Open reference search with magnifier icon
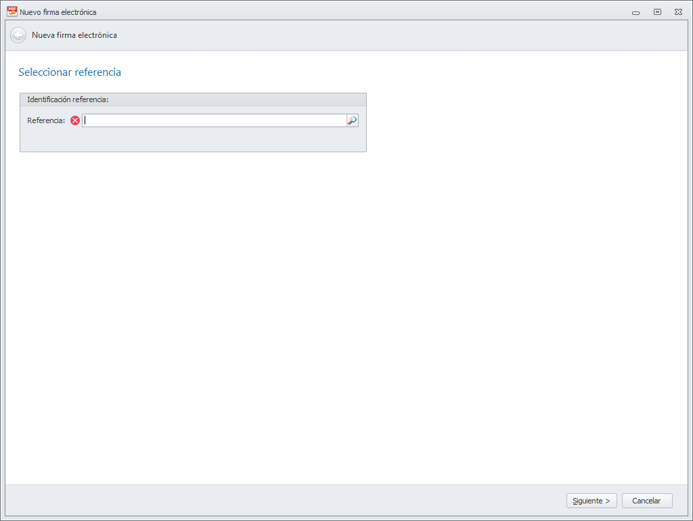Screen dimensions: 693x521 pyautogui.click(x=352, y=120)
